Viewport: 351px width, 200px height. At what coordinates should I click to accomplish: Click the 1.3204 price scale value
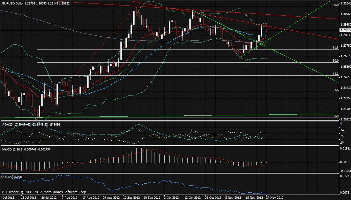[x=345, y=4]
